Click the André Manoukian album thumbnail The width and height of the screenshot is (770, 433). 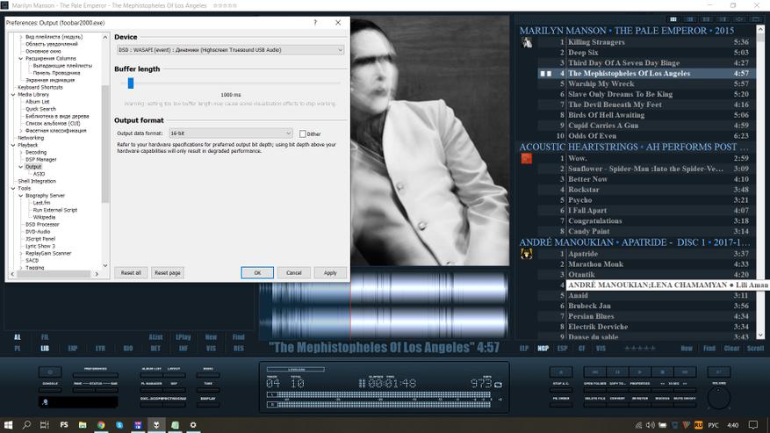[527, 254]
